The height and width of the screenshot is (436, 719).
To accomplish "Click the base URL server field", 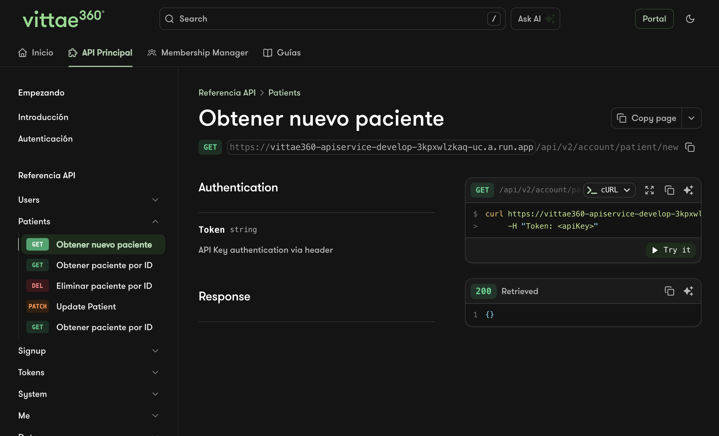I will click(x=381, y=147).
